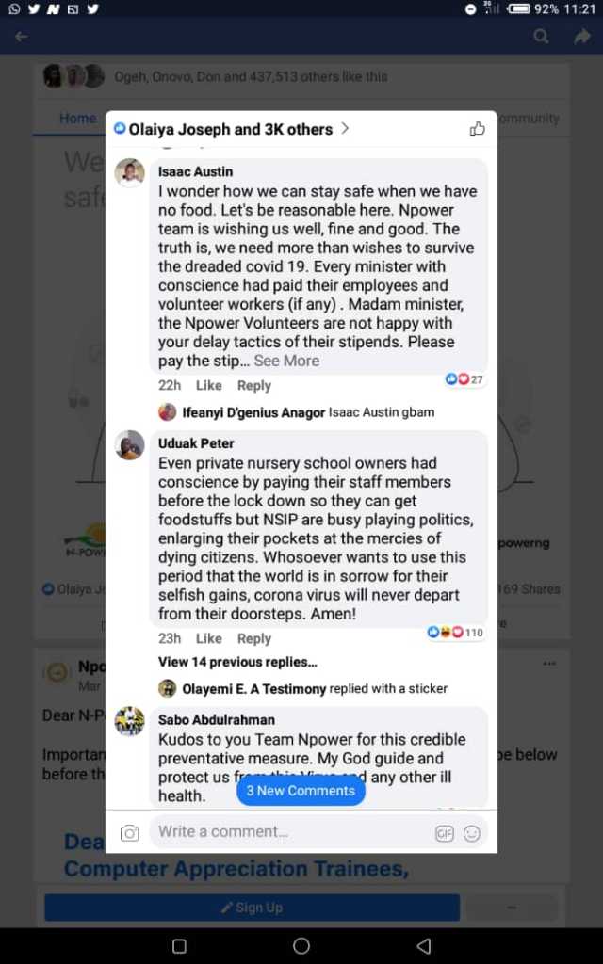Reply to Isaac Austin's comment

point(254,385)
